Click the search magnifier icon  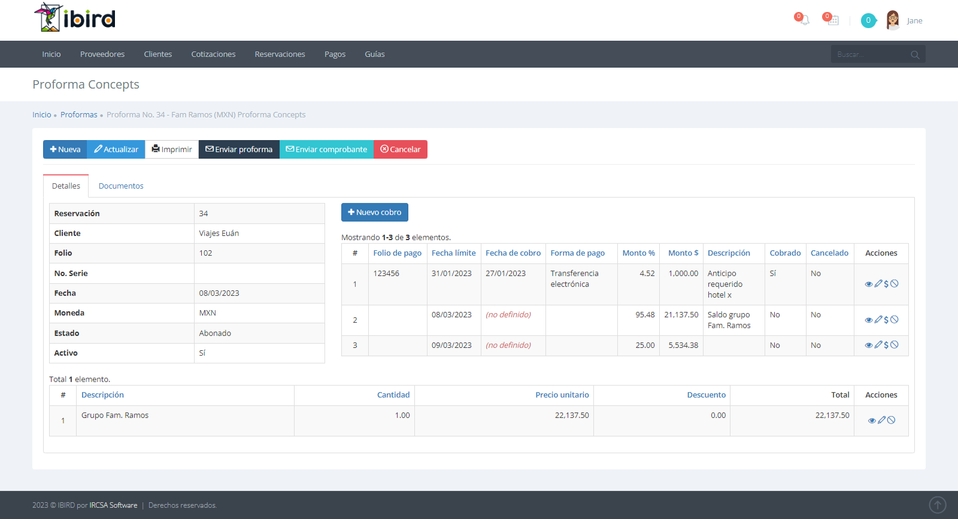tap(915, 54)
